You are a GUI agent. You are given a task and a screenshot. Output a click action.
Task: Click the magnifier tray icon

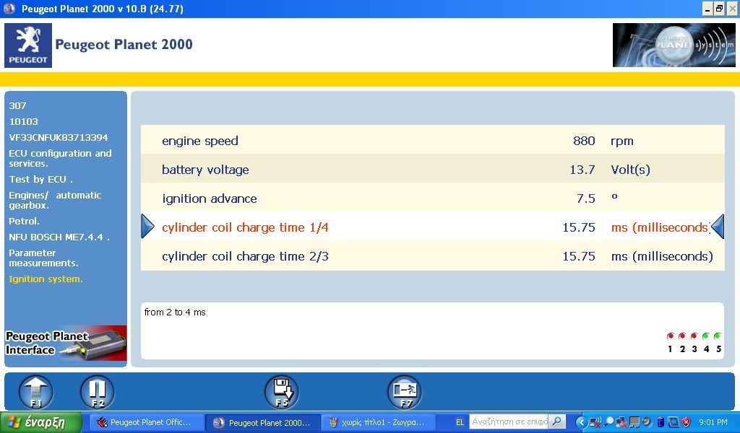(609, 422)
